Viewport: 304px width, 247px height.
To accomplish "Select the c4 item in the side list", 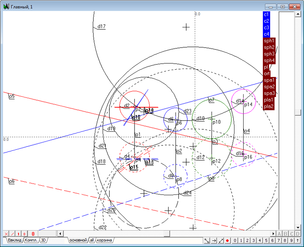I will click(266, 34).
